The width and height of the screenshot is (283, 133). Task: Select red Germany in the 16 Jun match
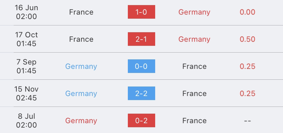[194, 12]
